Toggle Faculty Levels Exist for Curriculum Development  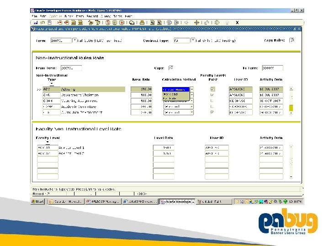click(212, 112)
